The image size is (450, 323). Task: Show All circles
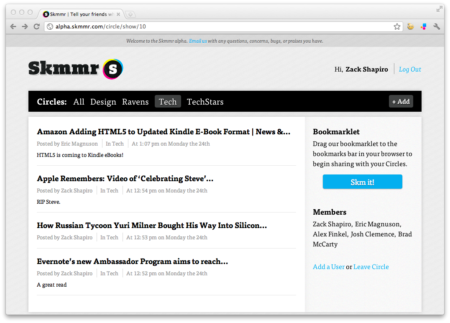[x=79, y=102]
